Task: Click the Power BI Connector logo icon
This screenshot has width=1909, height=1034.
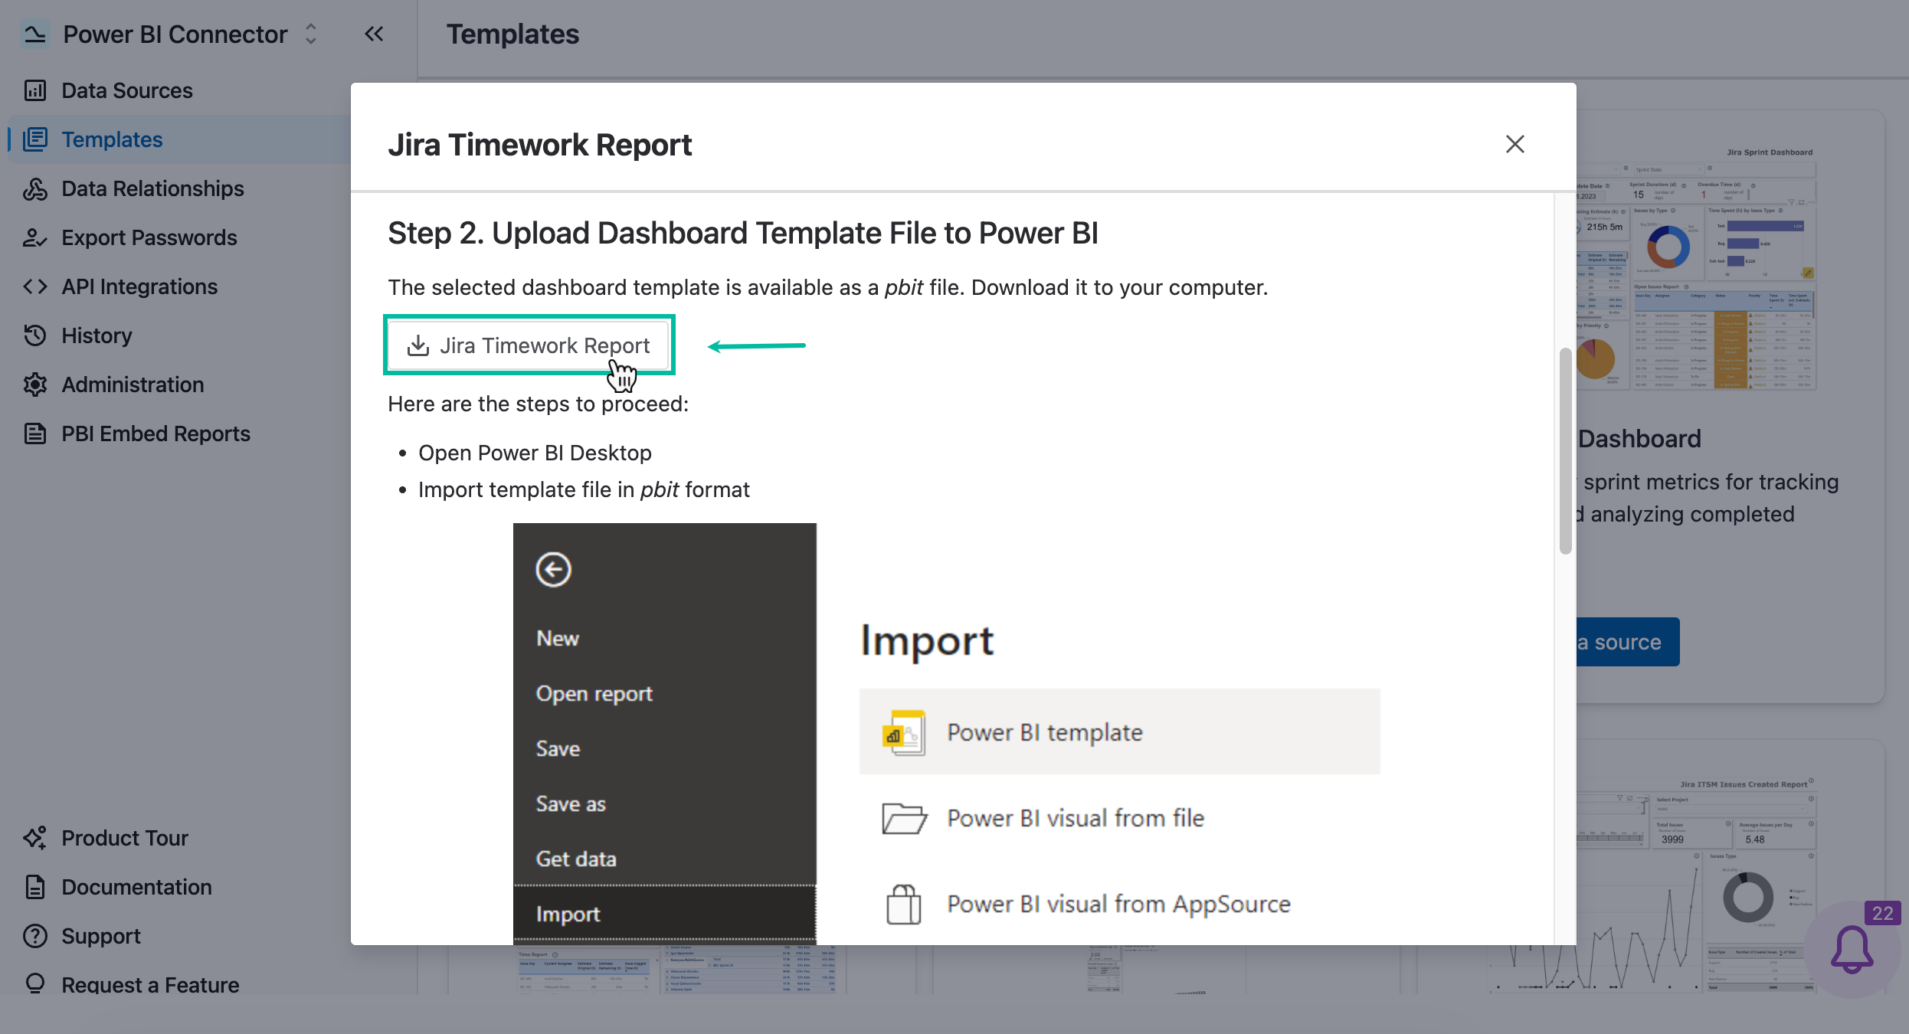Action: pyautogui.click(x=35, y=34)
